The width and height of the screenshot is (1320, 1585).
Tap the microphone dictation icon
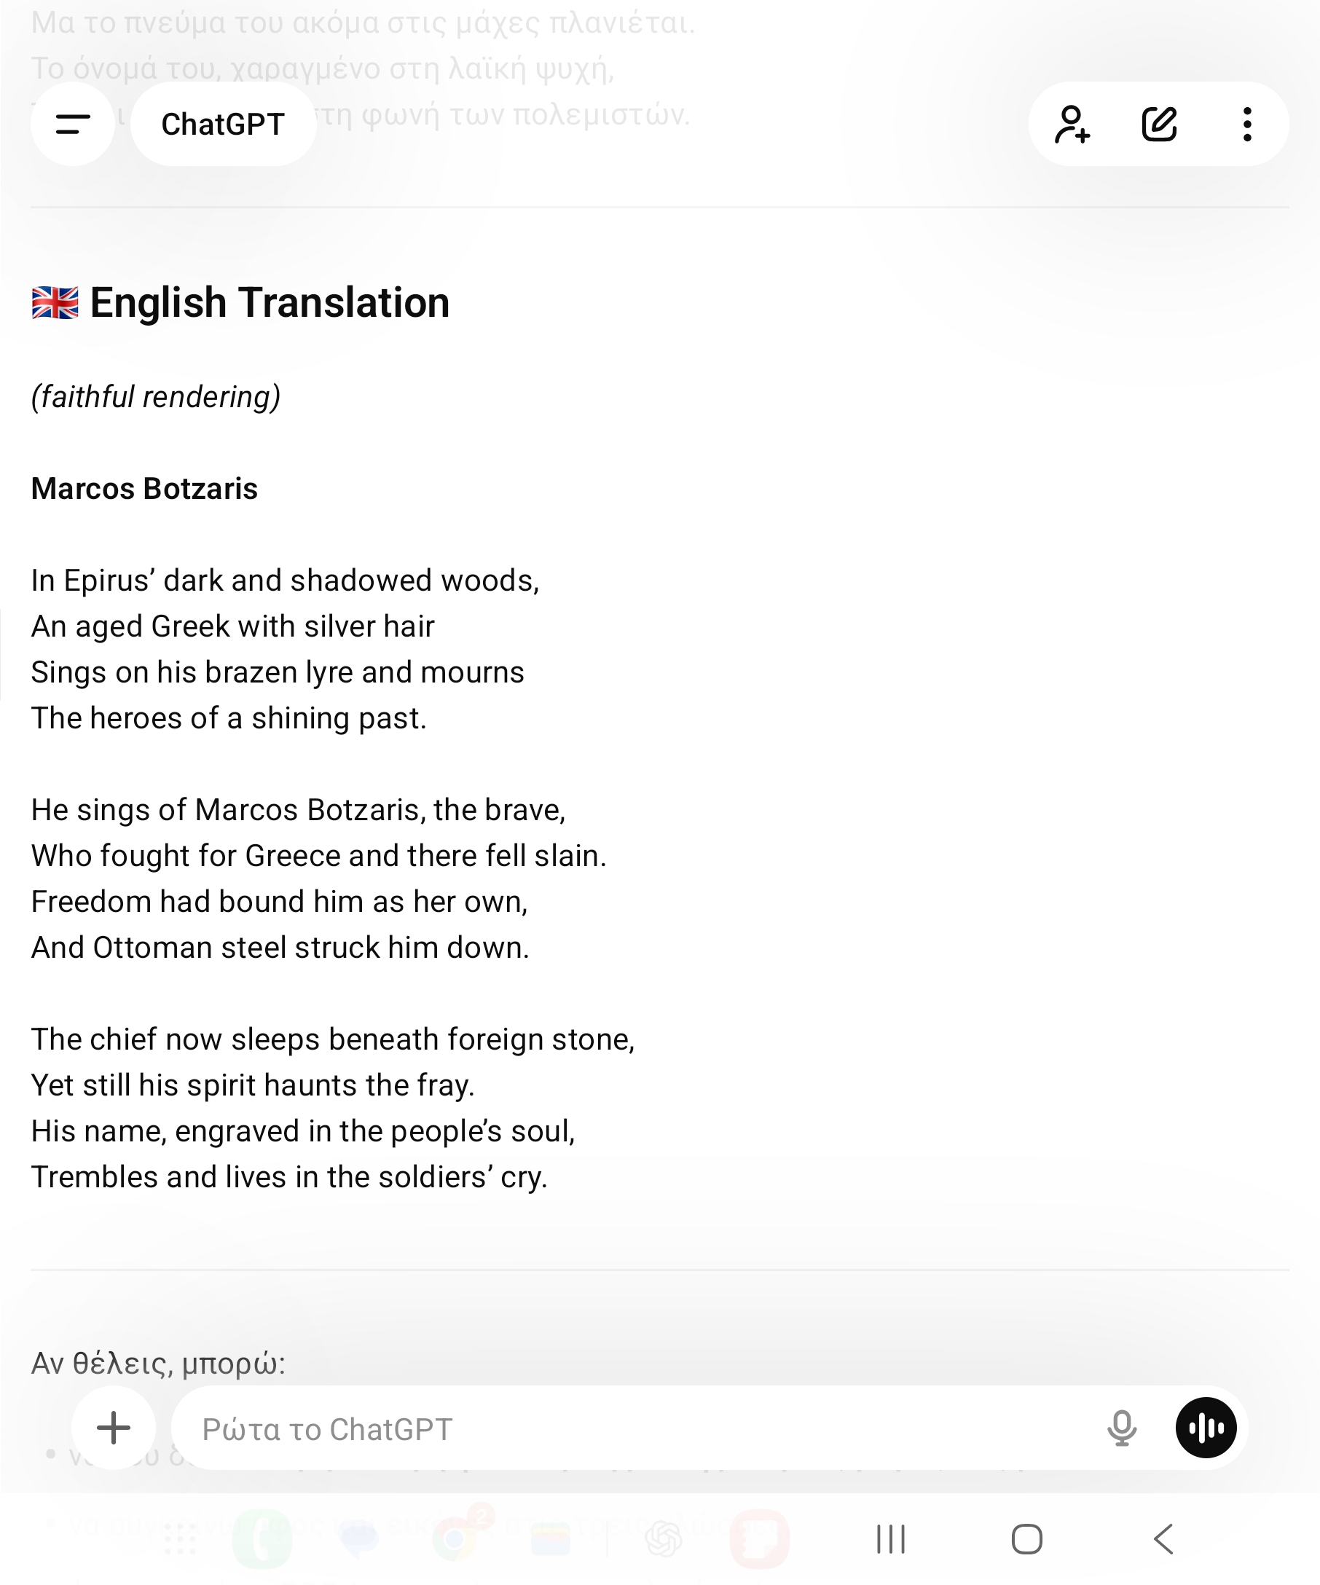[1122, 1427]
